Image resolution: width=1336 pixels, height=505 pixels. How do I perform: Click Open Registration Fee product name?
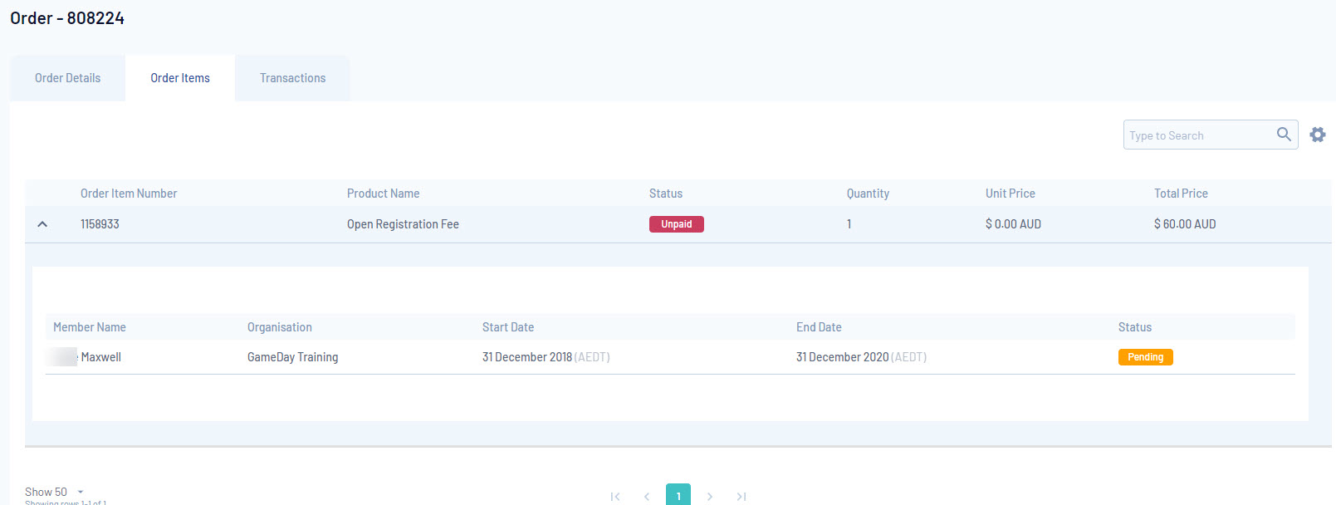pyautogui.click(x=403, y=224)
